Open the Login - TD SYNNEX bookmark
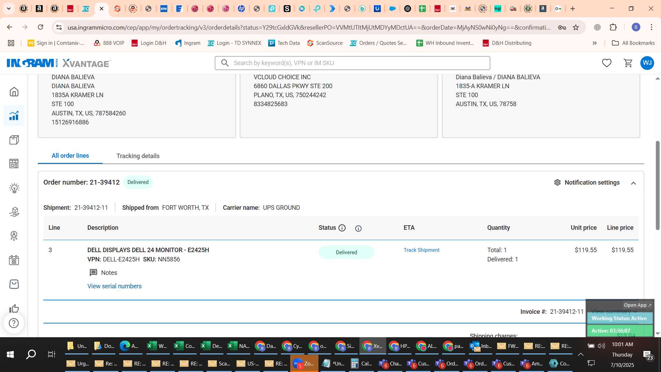Viewport: 661px width, 372px height. pos(234,43)
